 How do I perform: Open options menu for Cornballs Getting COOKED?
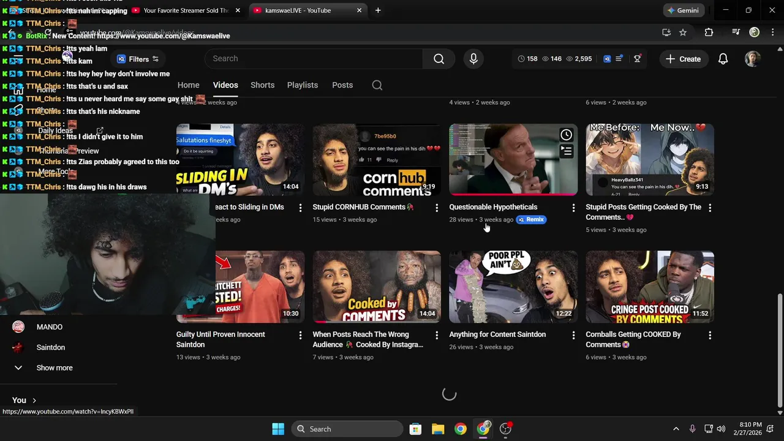click(x=710, y=336)
